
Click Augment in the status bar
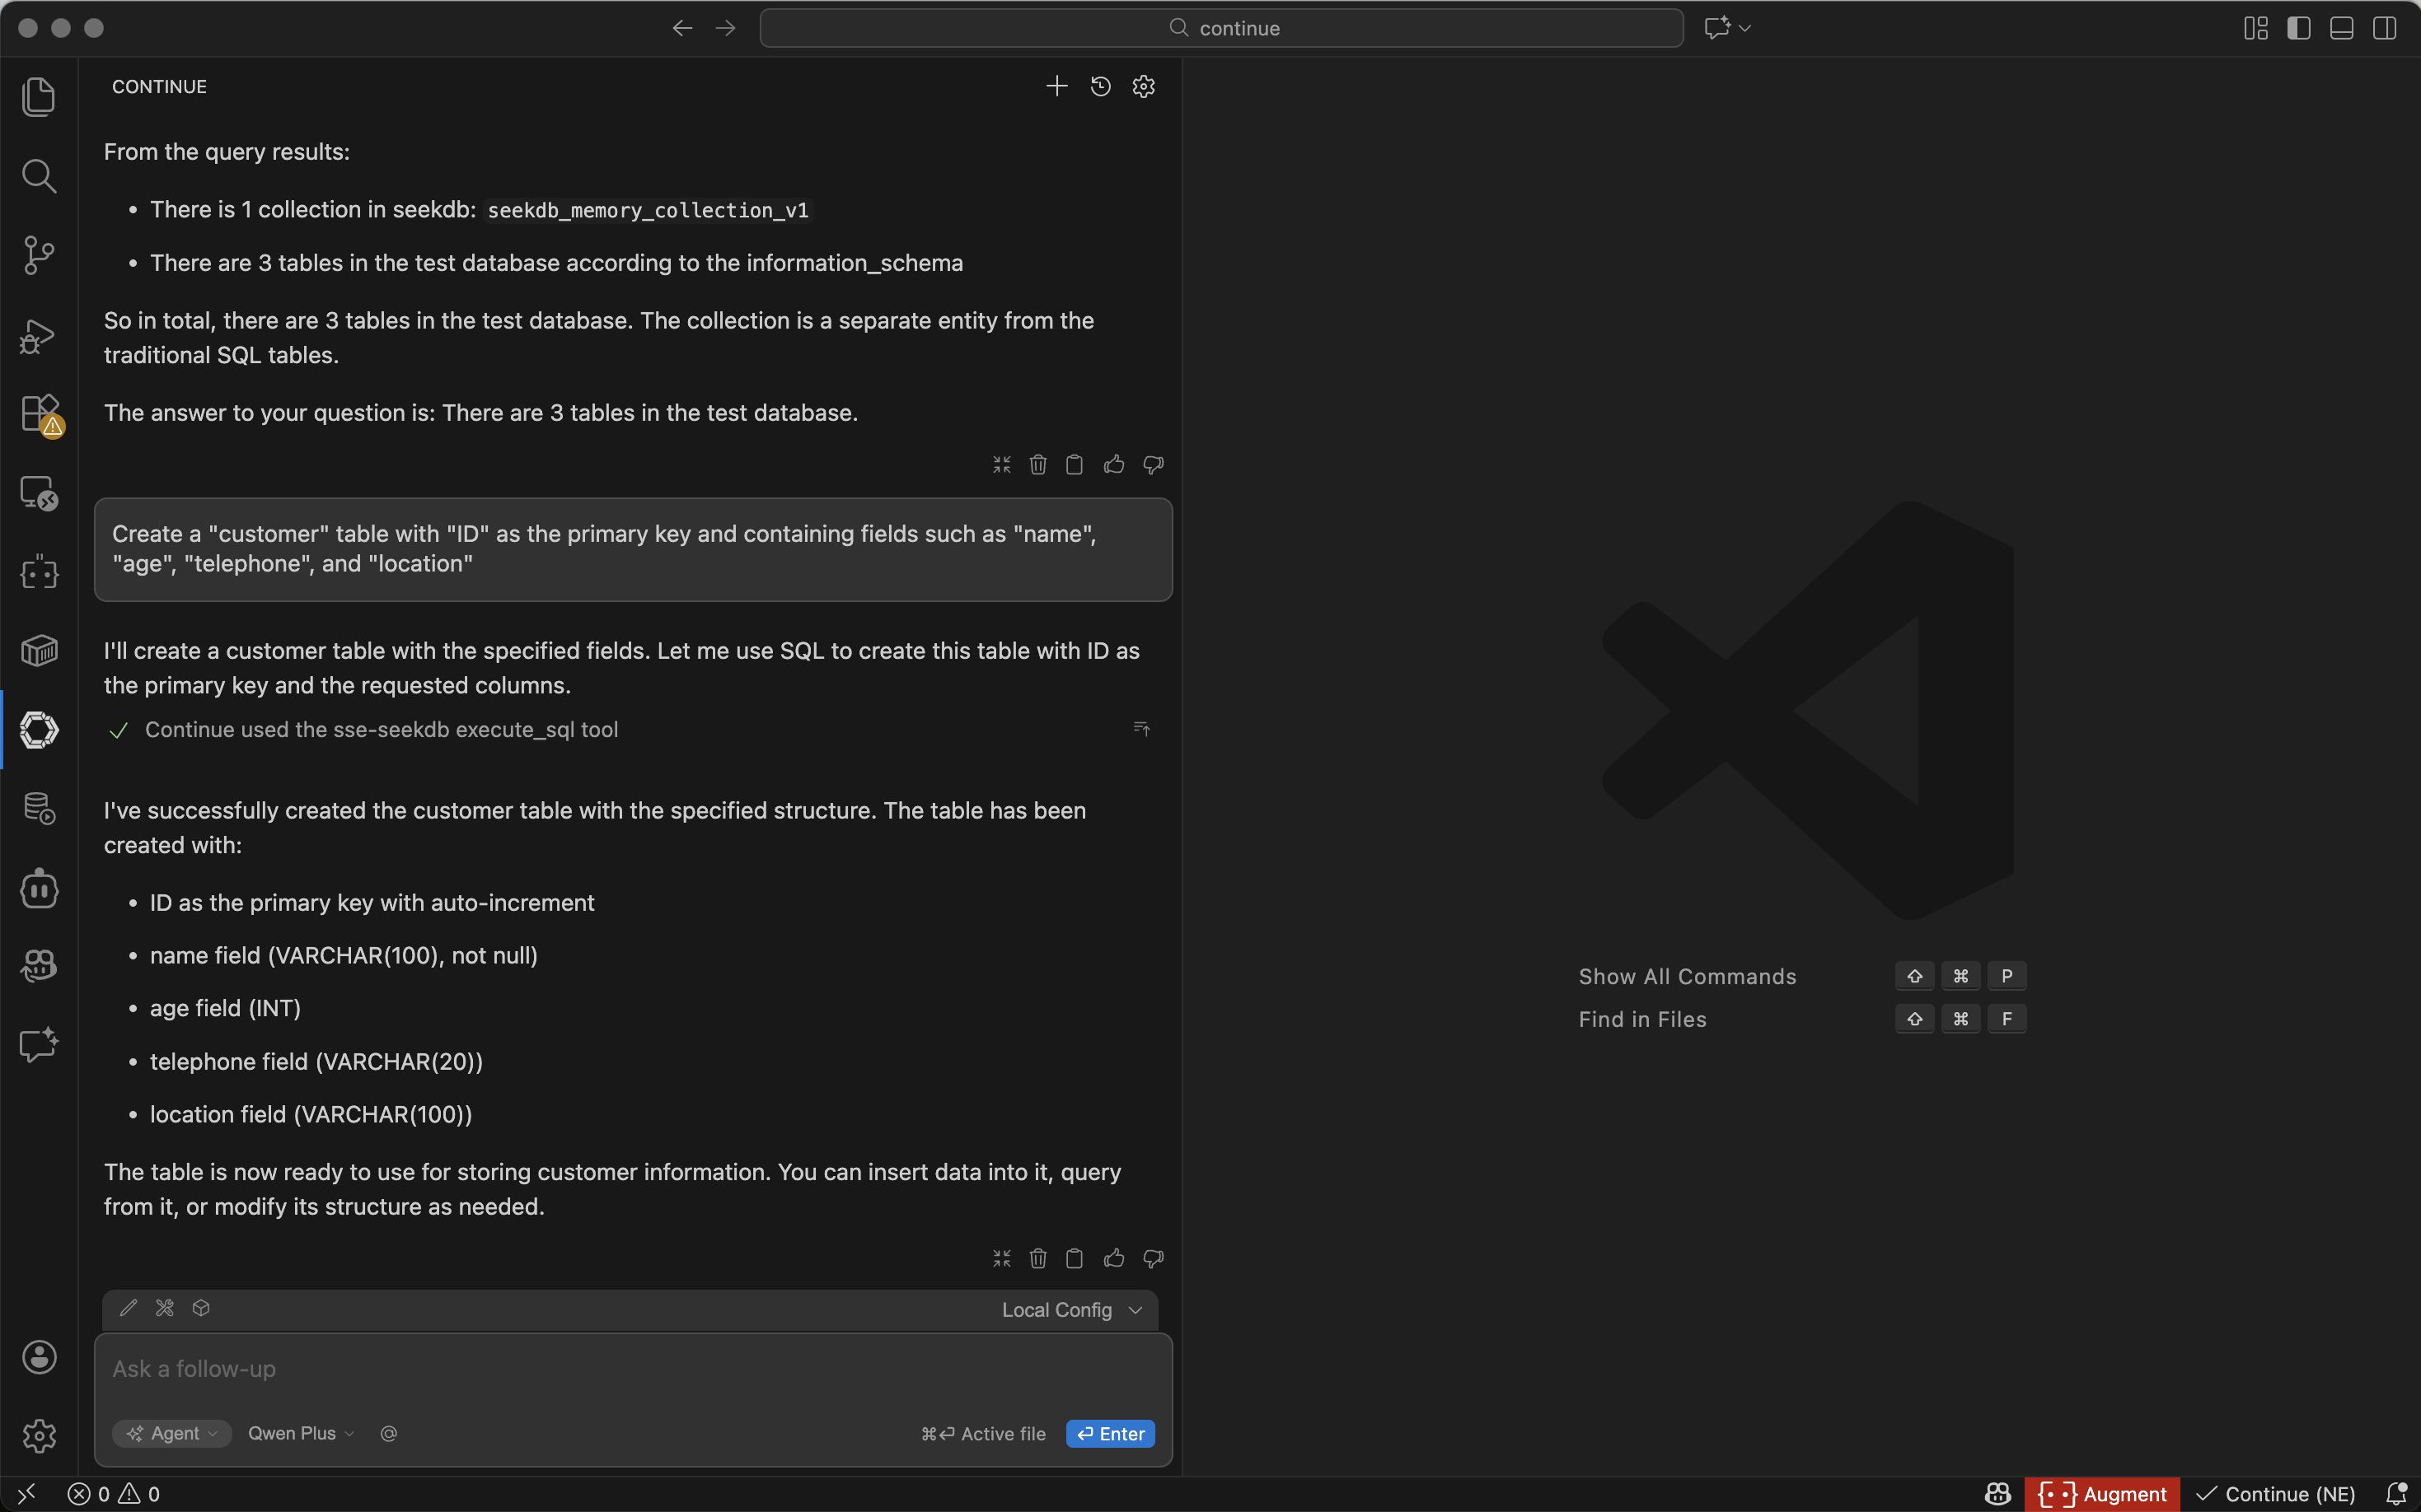click(x=2103, y=1494)
